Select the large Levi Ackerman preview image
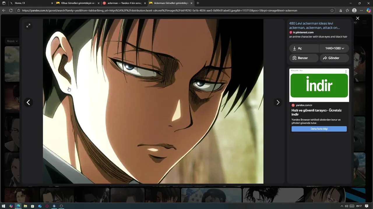The width and height of the screenshot is (373, 209). point(153,101)
